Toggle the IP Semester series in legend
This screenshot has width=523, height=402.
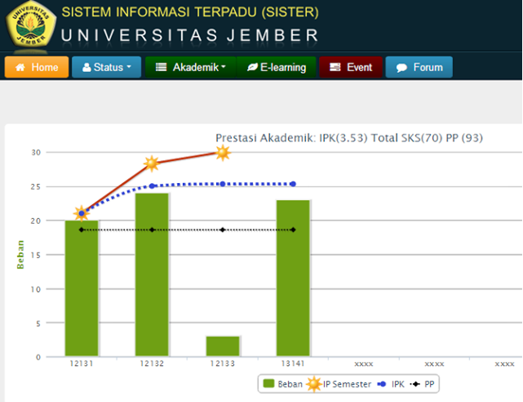tap(336, 383)
